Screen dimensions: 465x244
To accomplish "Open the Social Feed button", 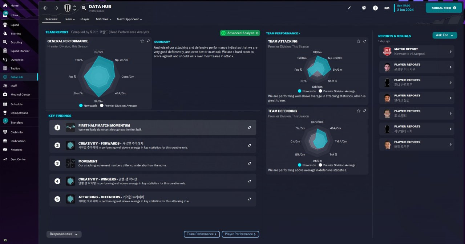I will tap(444, 8).
